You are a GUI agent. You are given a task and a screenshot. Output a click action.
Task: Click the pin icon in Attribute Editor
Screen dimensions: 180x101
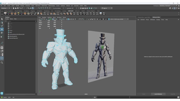point(178,20)
